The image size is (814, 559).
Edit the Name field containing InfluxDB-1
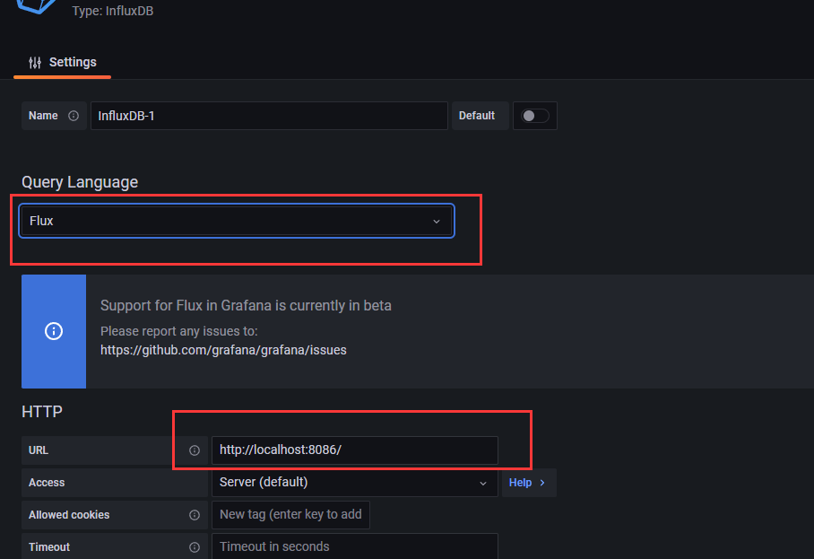pos(269,116)
